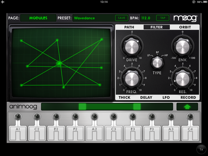Click the small knob above F2 key
The height and width of the screenshot is (156, 208).
pyautogui.click(x=75, y=116)
